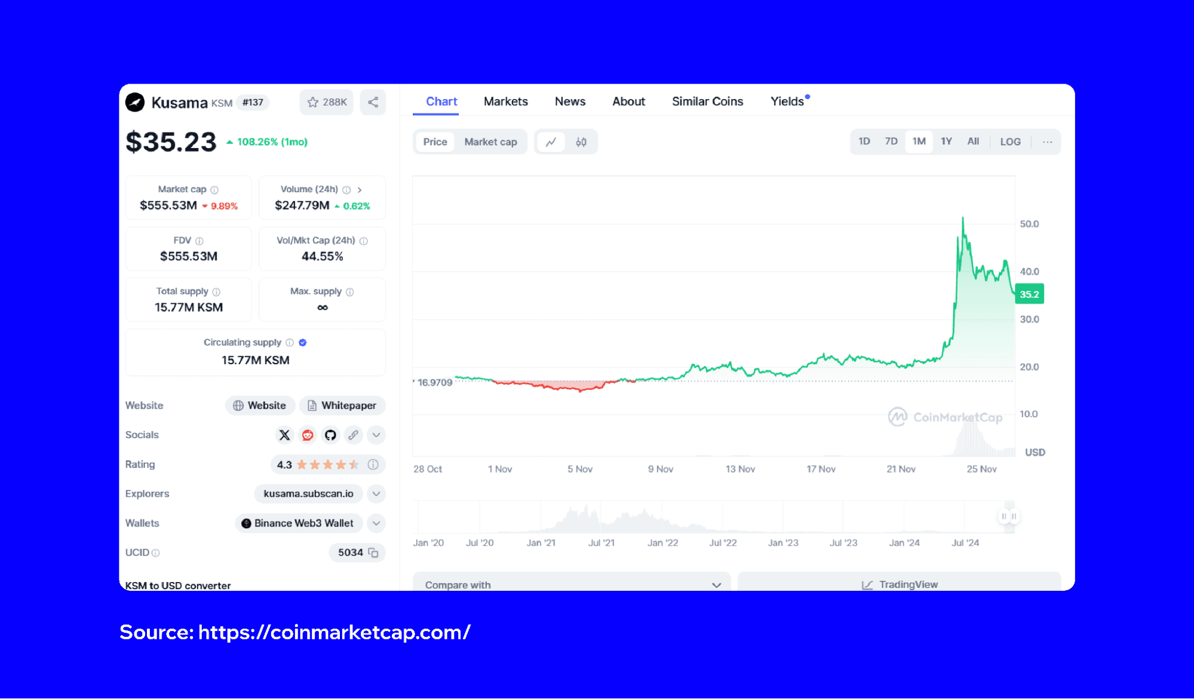Open the News tab
Screen dimensions: 1194x699
coord(570,101)
